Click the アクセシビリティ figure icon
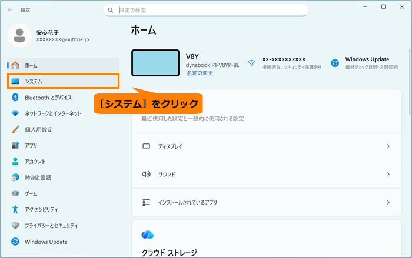Image resolution: width=412 pixels, height=258 pixels. point(15,209)
